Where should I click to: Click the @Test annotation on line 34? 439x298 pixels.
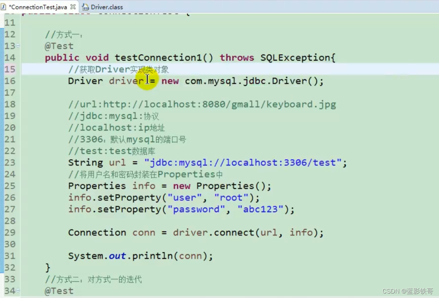58,291
